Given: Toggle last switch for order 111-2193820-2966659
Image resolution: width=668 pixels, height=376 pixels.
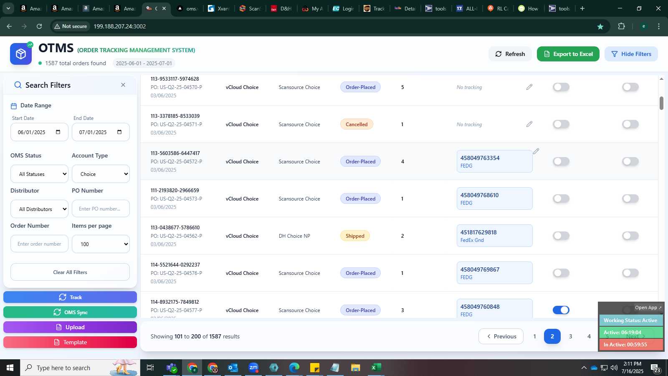Looking at the screenshot, I should tap(630, 198).
